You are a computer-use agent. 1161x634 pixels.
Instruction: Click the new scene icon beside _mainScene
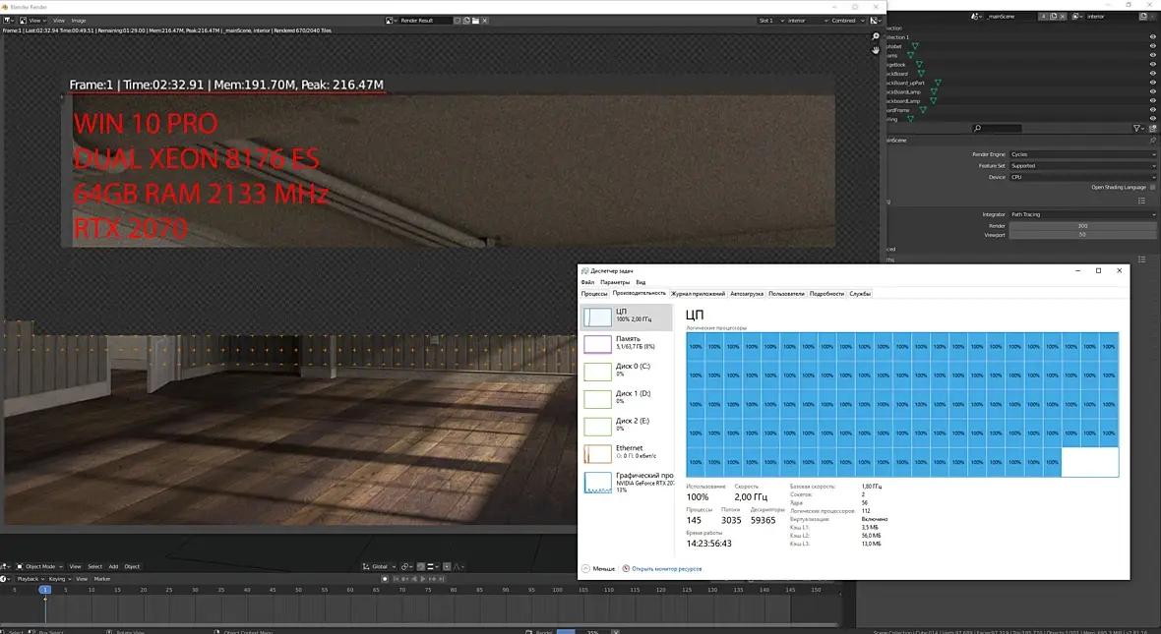pos(1053,17)
